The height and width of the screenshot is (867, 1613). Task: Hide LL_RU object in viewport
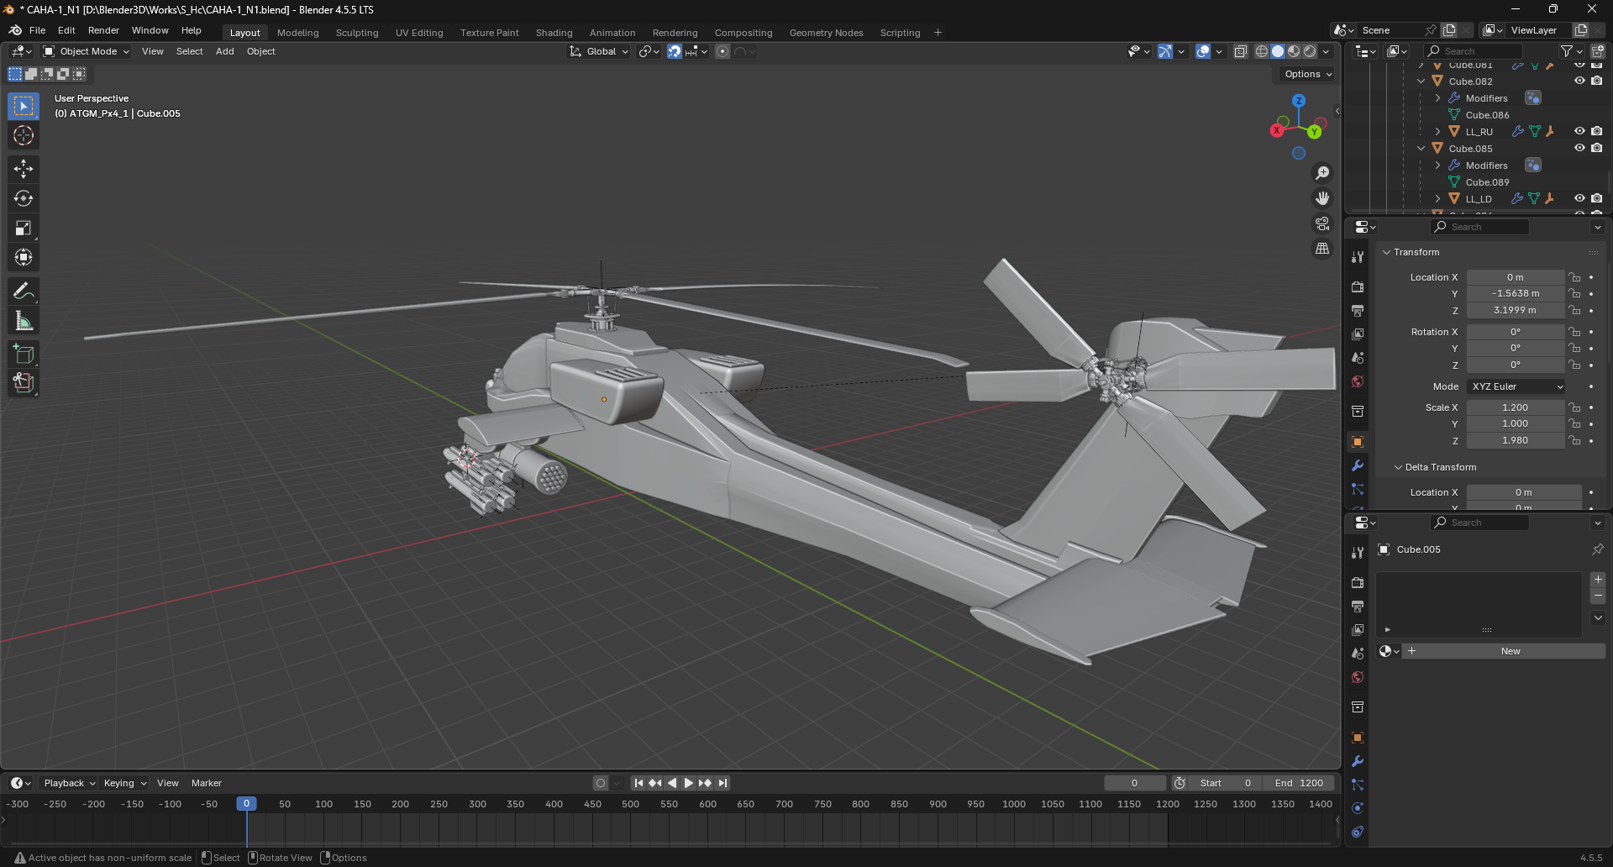[x=1579, y=131]
